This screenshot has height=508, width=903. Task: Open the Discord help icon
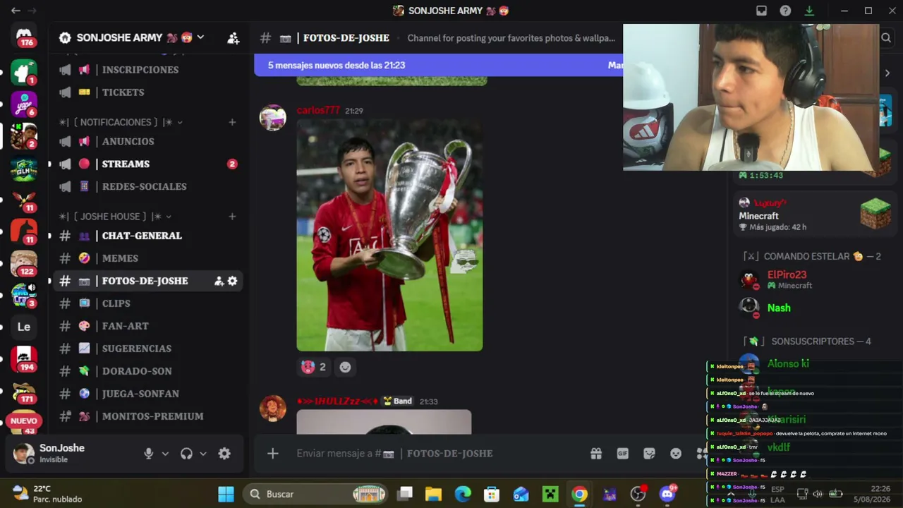click(785, 11)
